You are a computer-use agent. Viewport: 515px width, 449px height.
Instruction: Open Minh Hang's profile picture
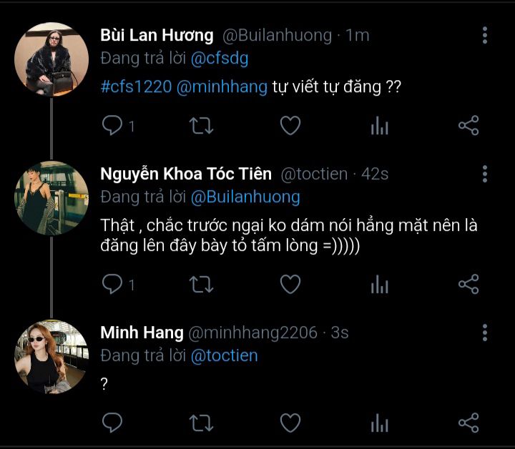(x=51, y=356)
